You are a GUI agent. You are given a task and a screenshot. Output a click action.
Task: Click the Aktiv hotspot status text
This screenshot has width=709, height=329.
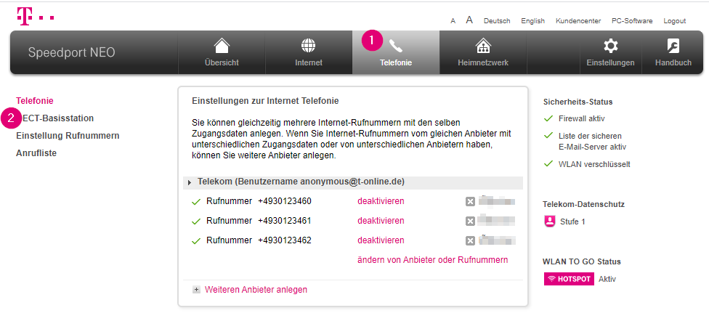click(607, 279)
